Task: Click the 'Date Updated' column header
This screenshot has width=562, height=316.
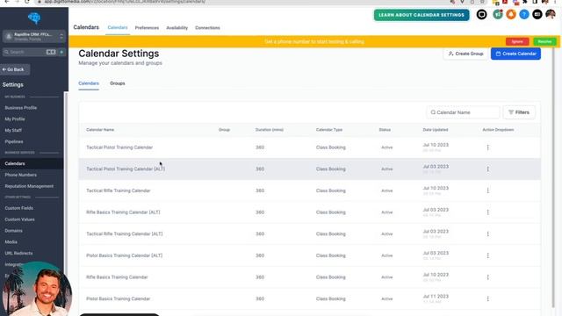Action: (436, 130)
